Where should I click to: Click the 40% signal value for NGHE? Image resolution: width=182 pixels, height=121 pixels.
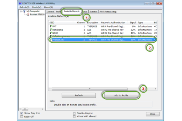(x=133, y=33)
